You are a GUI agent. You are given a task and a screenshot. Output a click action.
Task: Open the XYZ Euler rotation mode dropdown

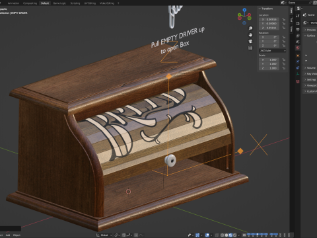coord(272,51)
